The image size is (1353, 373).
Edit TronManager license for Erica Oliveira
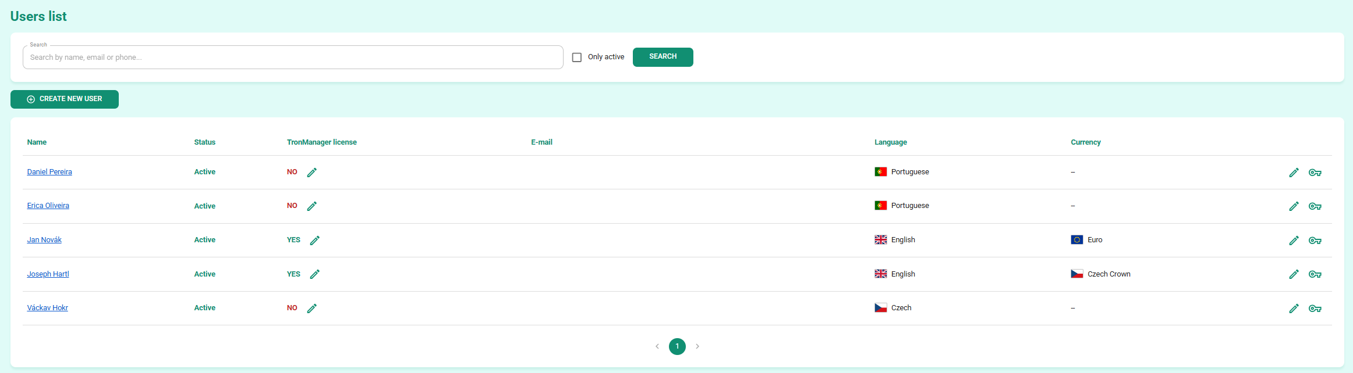point(312,206)
